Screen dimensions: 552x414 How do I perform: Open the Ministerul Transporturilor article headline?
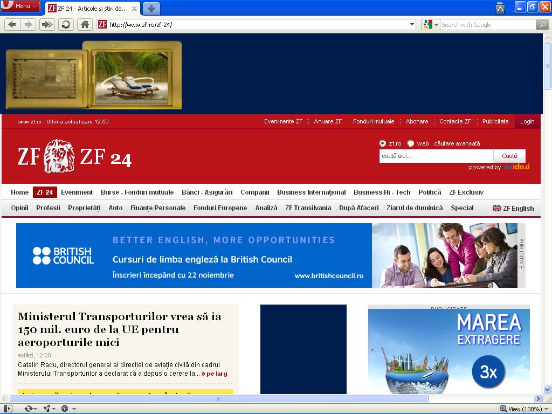120,329
